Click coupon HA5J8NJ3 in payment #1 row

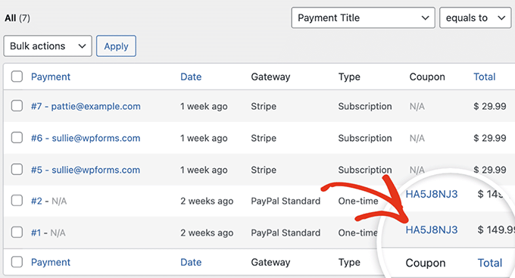coord(431,230)
